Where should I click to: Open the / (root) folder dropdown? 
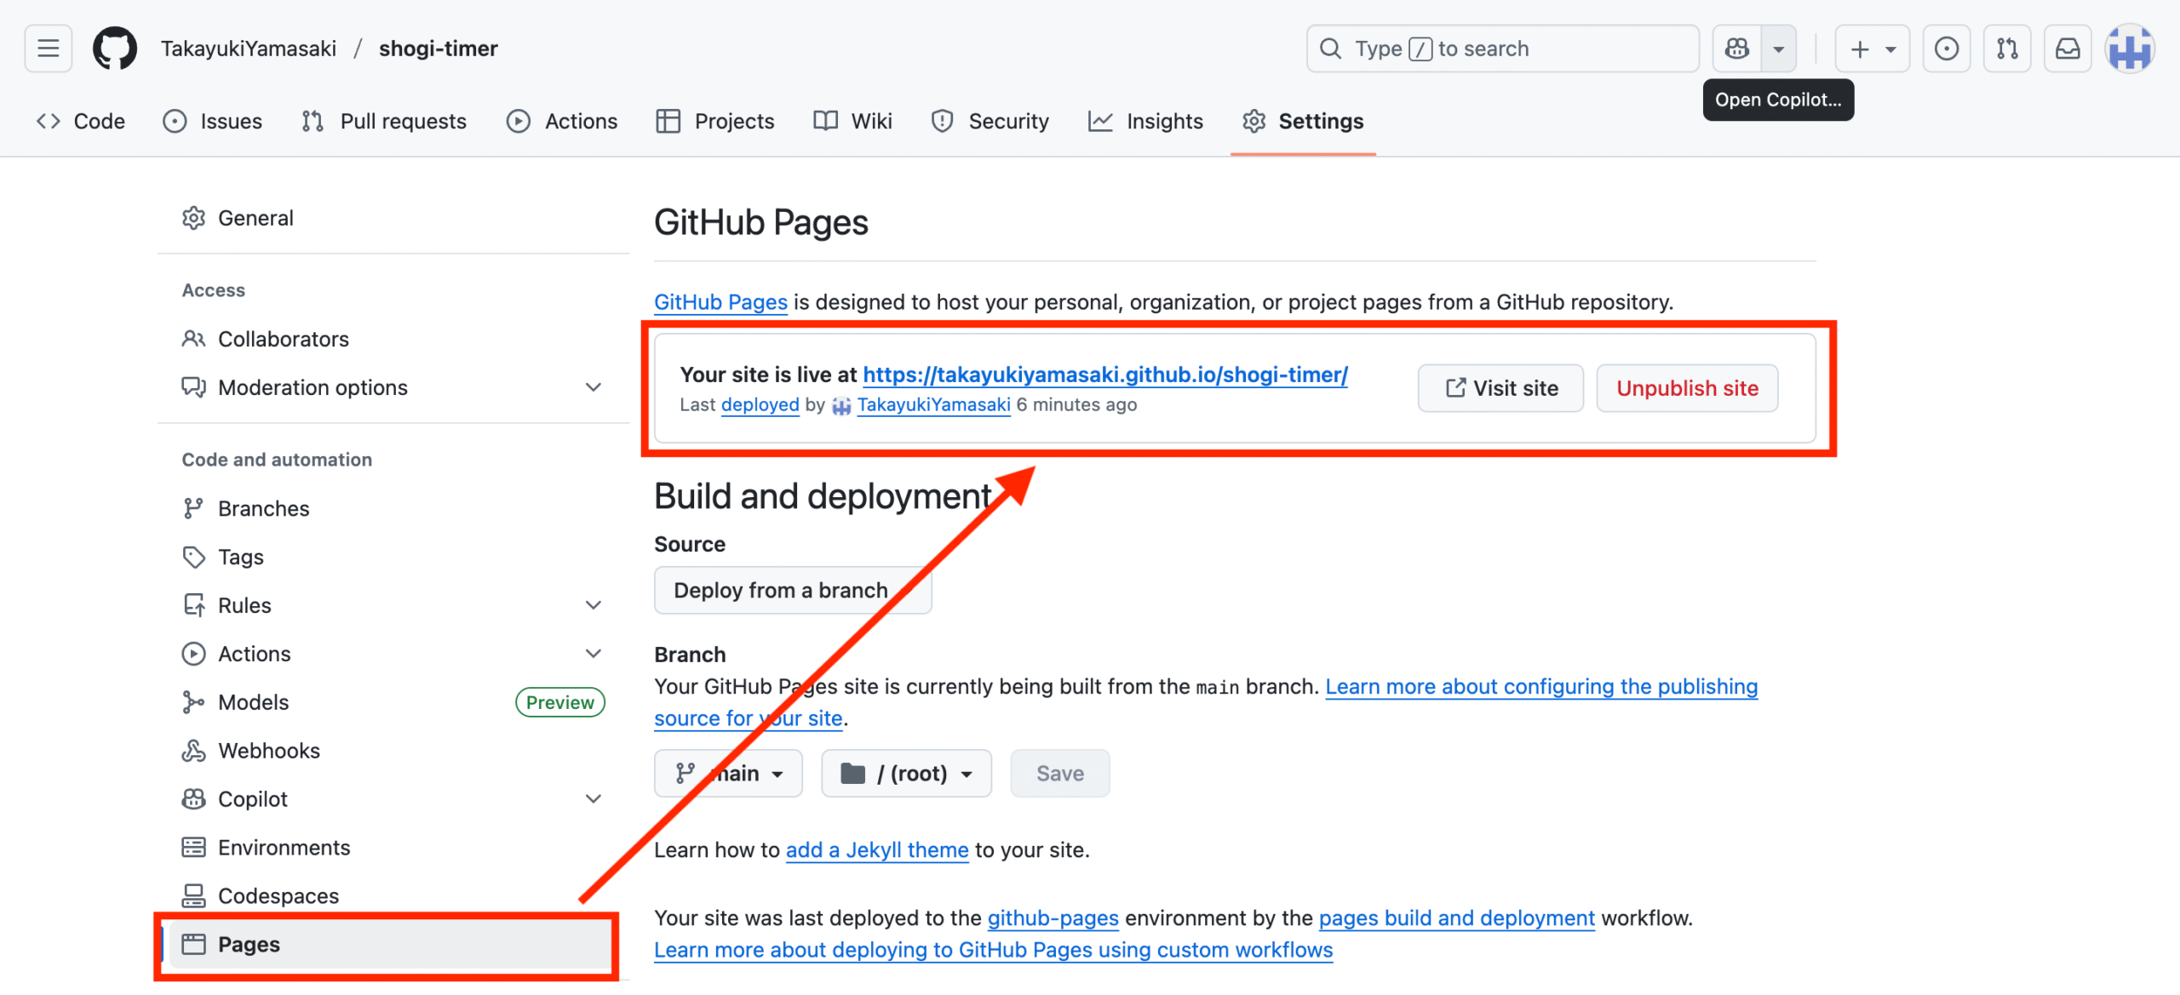[906, 773]
